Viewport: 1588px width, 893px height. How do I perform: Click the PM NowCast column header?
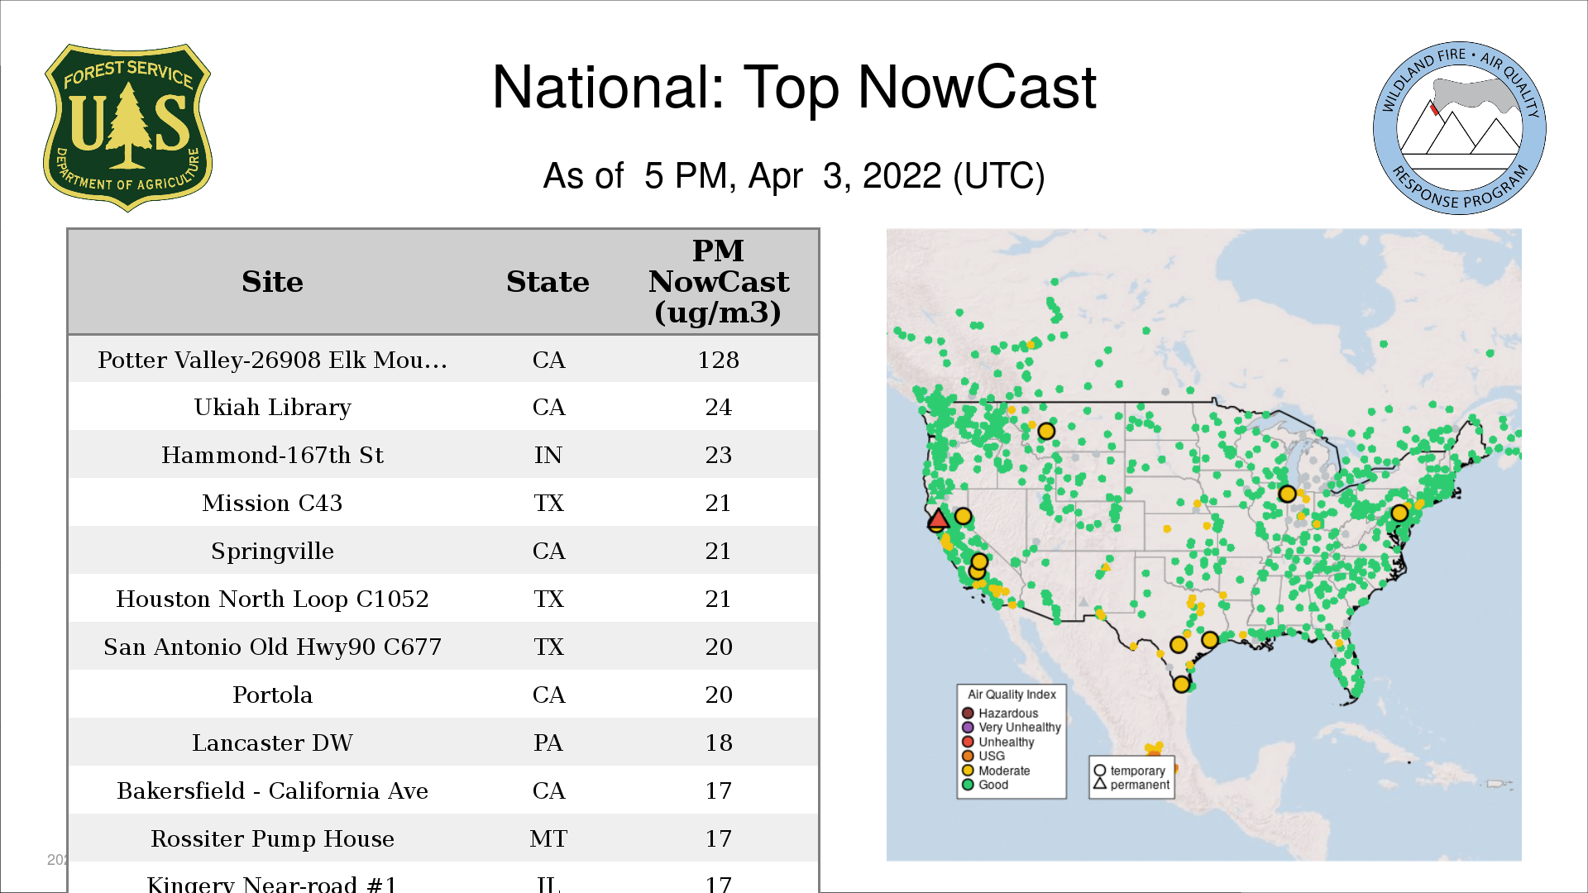pos(718,282)
